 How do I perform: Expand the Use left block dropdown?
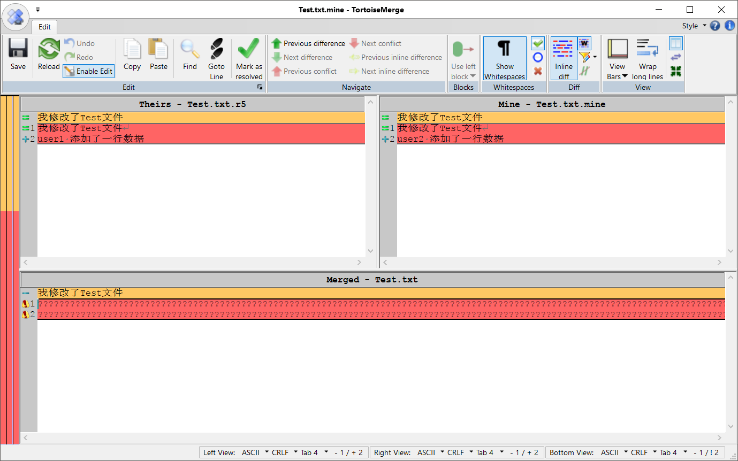463,71
